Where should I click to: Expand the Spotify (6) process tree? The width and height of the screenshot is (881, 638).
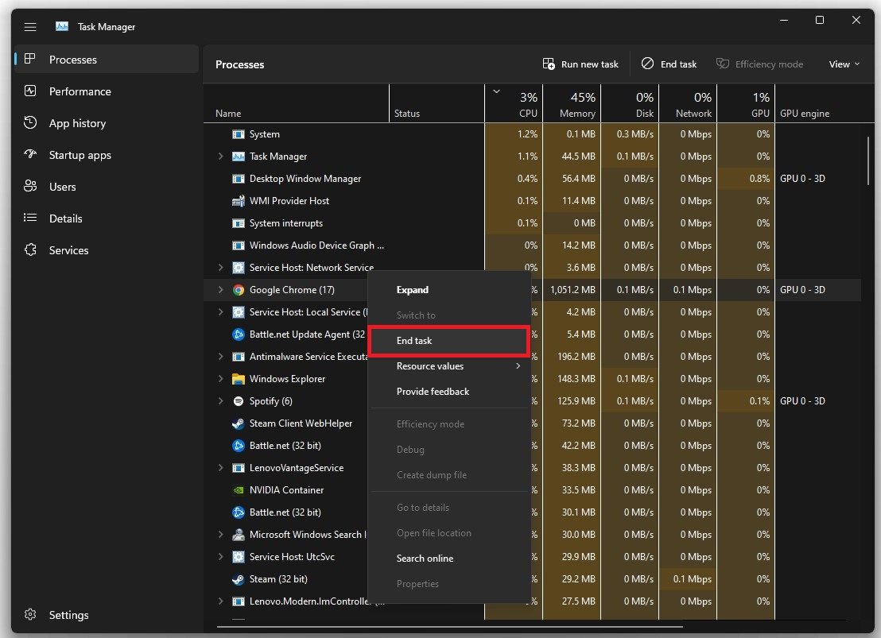point(220,401)
